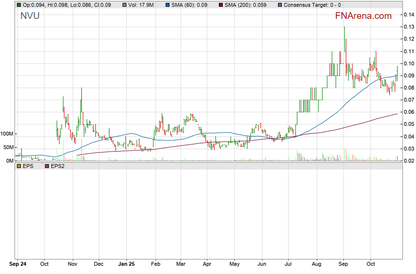Select the 'Sep 24' date axis label
The width and height of the screenshot is (416, 274).
pyautogui.click(x=19, y=265)
